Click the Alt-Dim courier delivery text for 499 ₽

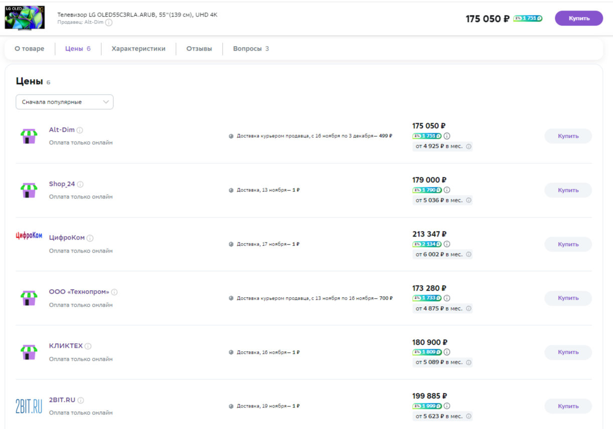[x=315, y=136]
